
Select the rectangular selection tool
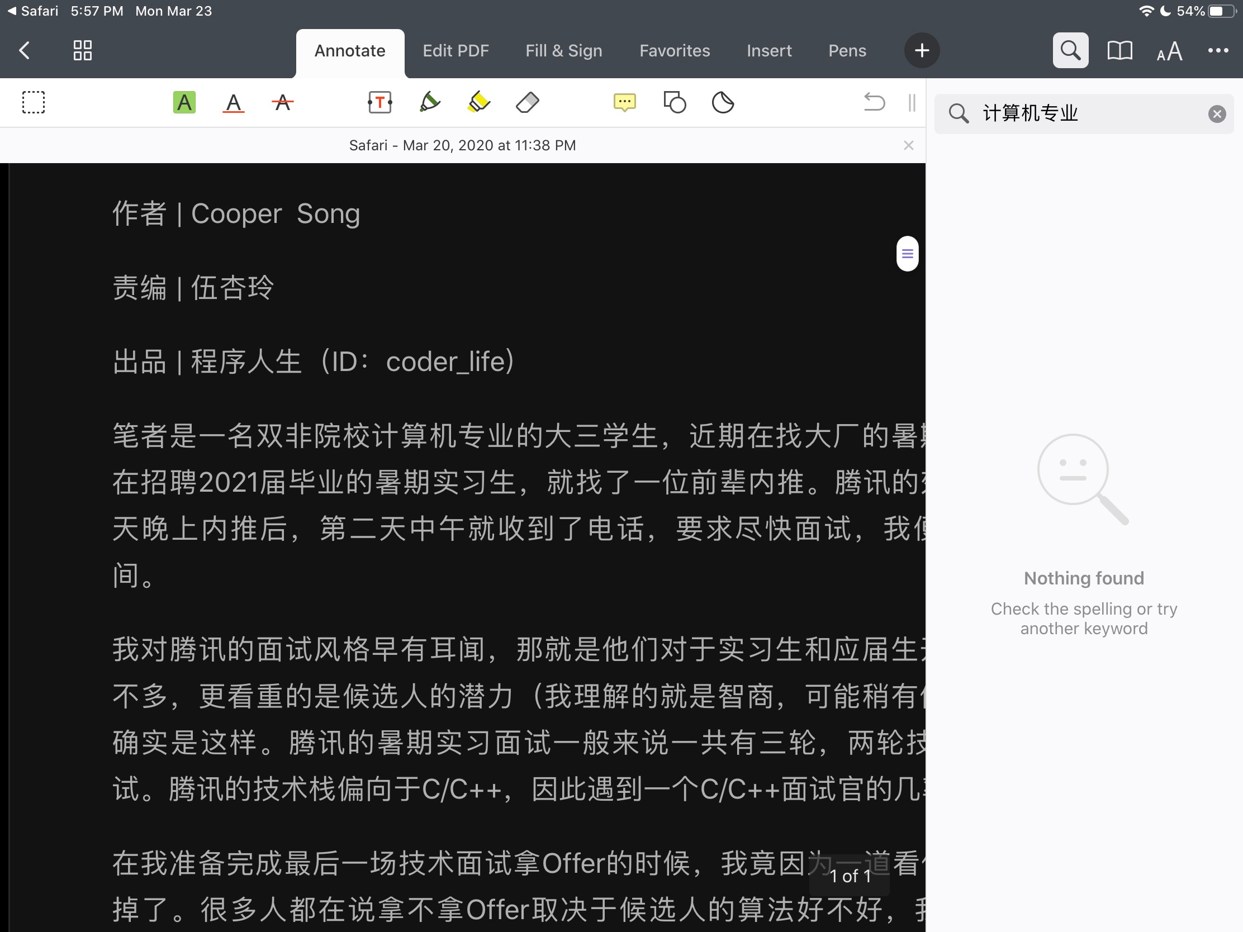tap(33, 103)
